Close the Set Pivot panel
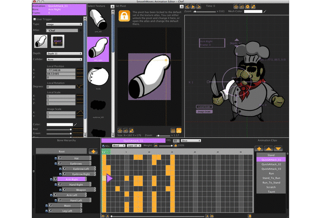321x218 pixels. pos(181,6)
